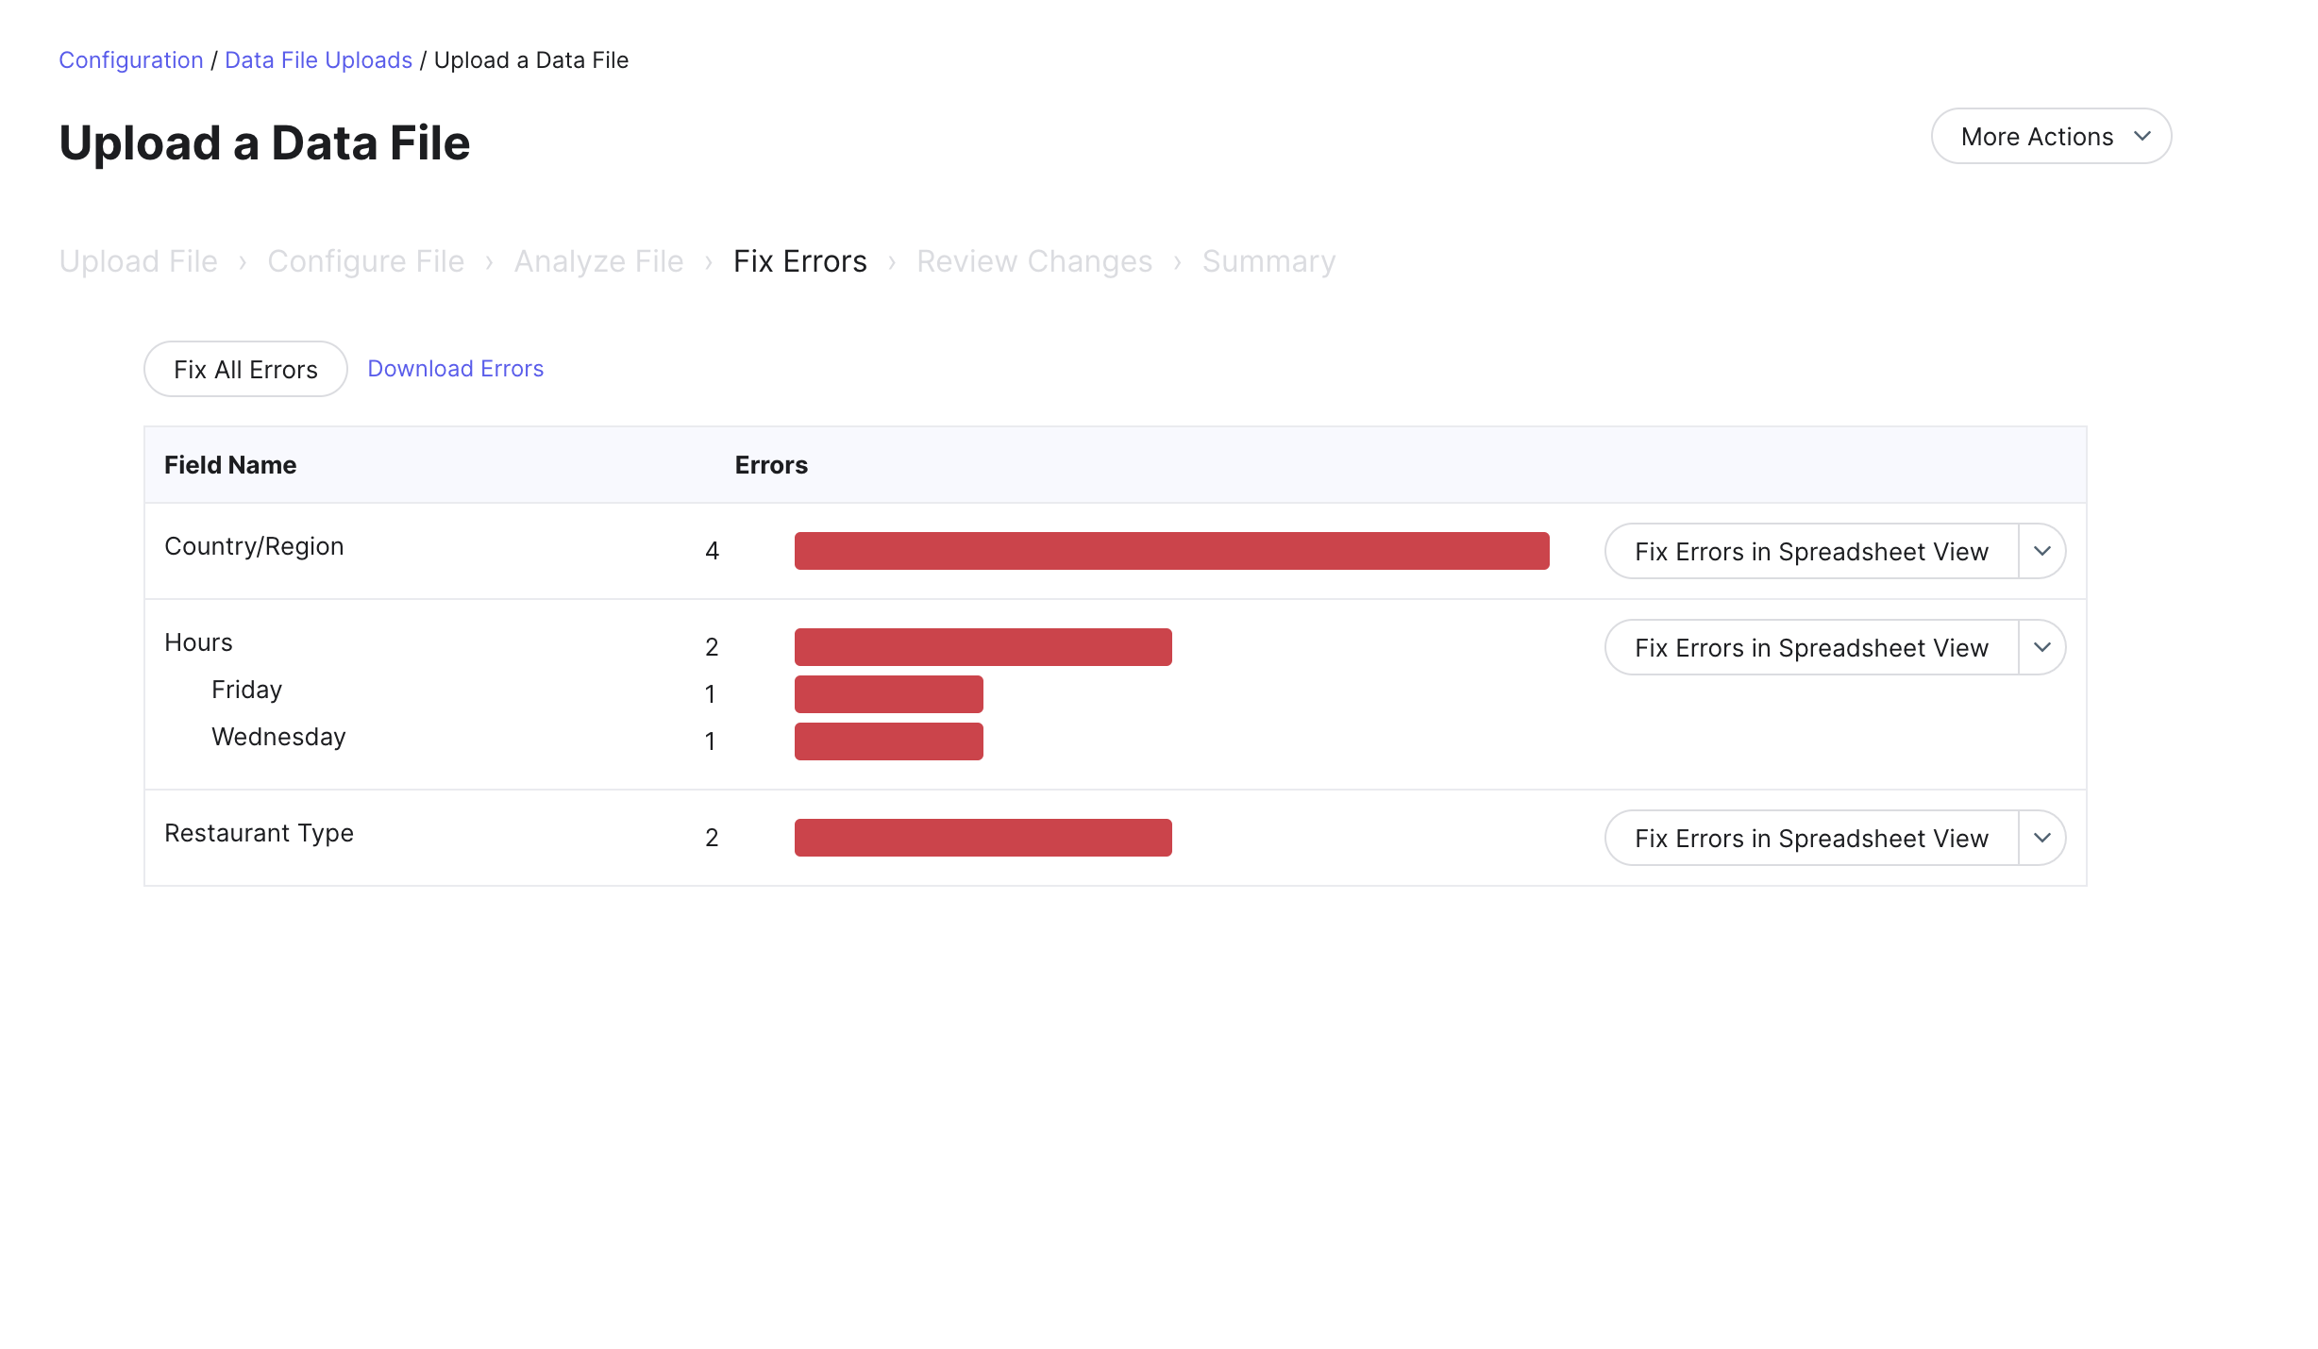Image resolution: width=2318 pixels, height=1349 pixels.
Task: Click the error count 2 for Hours
Action: [x=713, y=647]
